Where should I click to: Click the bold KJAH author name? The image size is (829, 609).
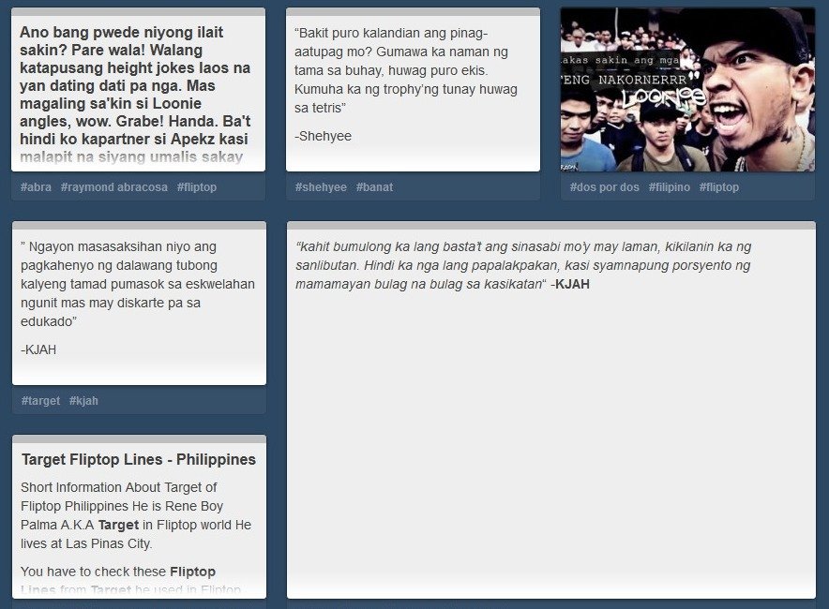point(572,284)
